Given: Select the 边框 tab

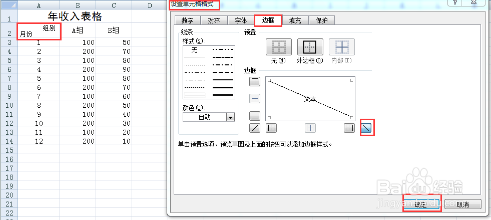Looking at the screenshot, I should (268, 20).
